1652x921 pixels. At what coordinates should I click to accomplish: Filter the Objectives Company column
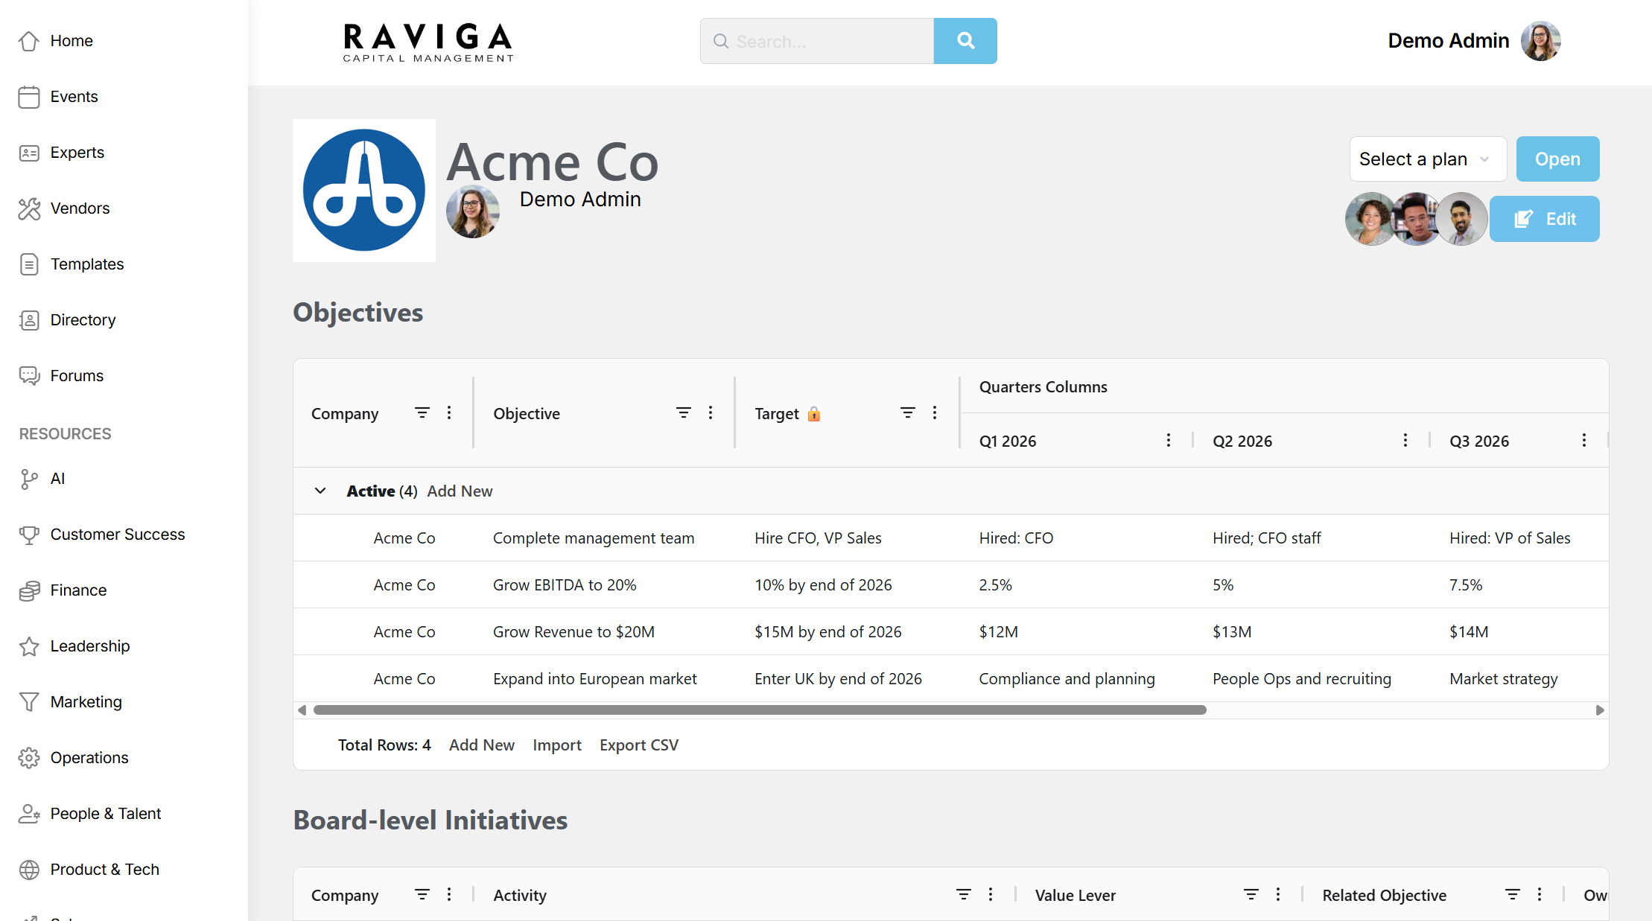point(422,412)
